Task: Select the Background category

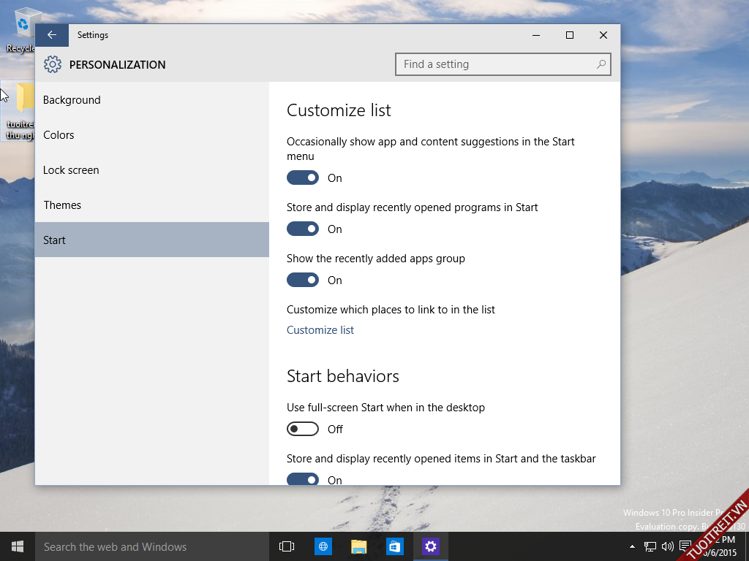Action: [72, 100]
